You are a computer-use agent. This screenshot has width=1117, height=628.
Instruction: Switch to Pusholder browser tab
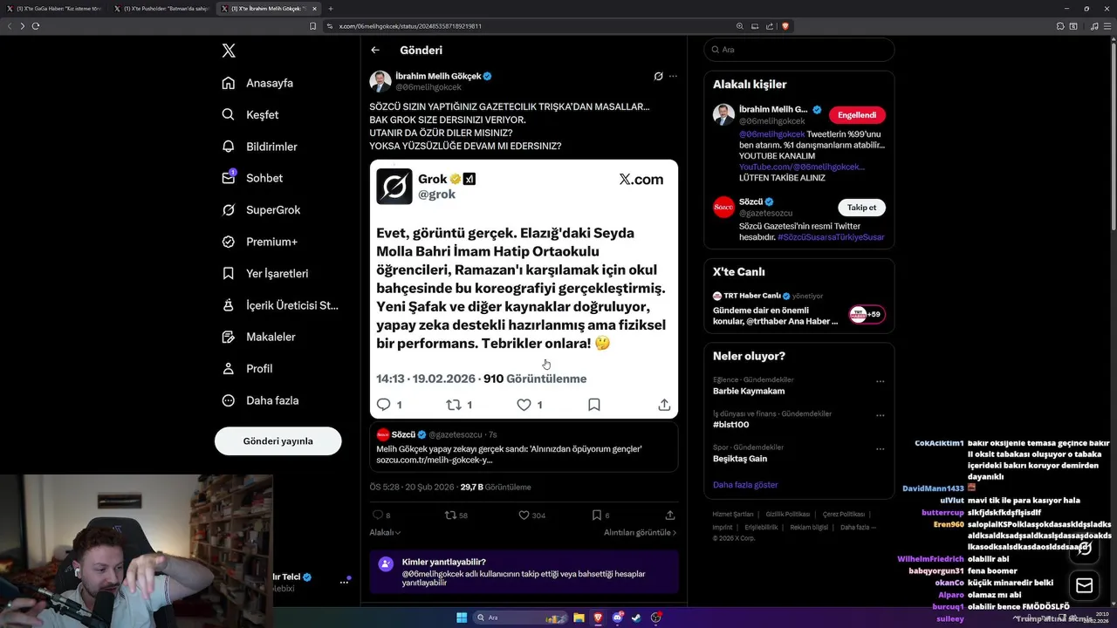(161, 9)
